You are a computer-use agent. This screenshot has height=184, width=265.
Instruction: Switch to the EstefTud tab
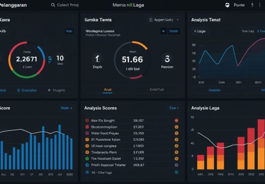(x=157, y=89)
